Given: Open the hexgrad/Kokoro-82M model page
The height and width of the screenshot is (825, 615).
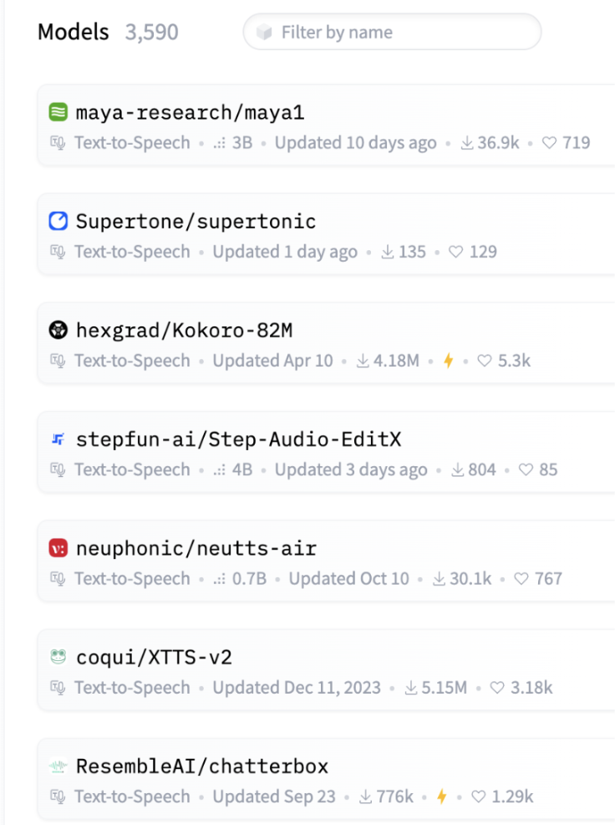Looking at the screenshot, I should [x=184, y=331].
